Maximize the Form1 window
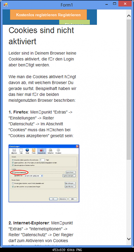134x252 pixels. click(x=115, y=3)
